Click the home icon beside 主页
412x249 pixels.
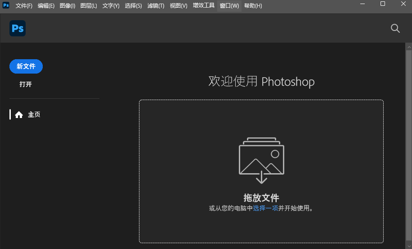[19, 115]
